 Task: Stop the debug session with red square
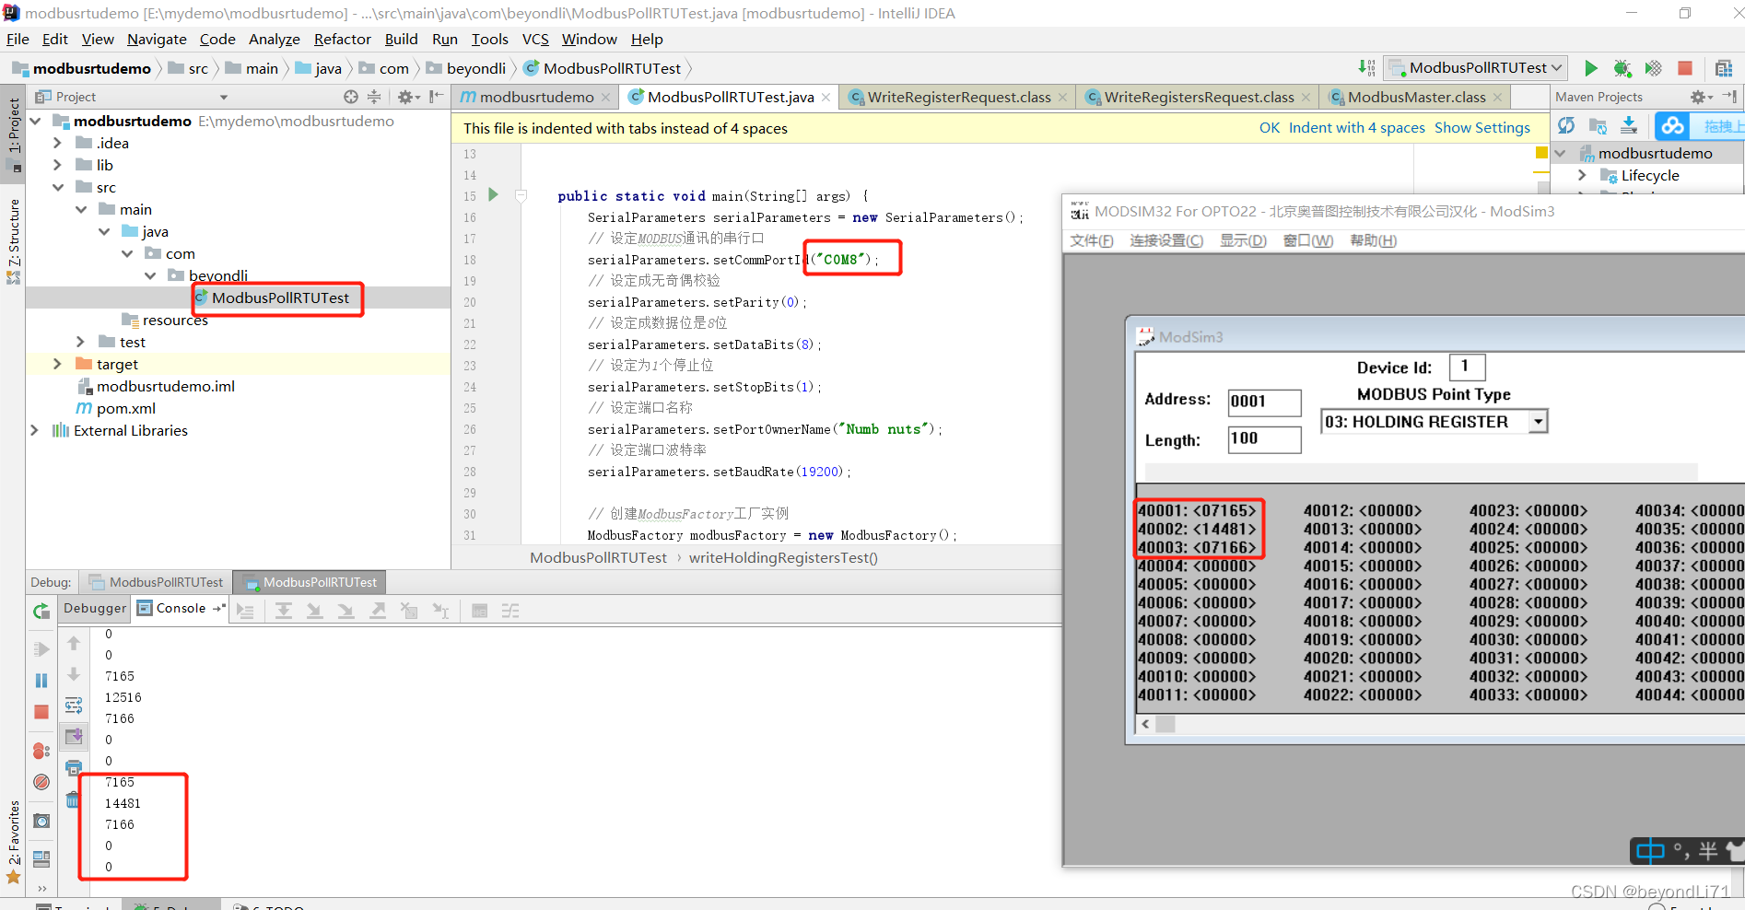point(41,712)
